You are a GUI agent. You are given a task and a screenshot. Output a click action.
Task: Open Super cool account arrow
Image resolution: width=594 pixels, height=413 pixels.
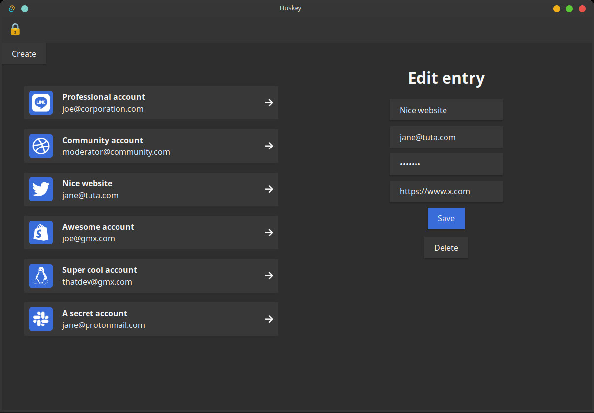[268, 276]
